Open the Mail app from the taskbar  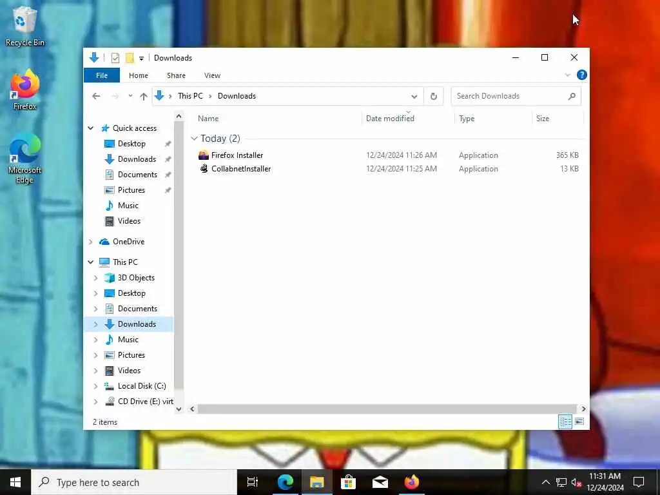pos(380,482)
